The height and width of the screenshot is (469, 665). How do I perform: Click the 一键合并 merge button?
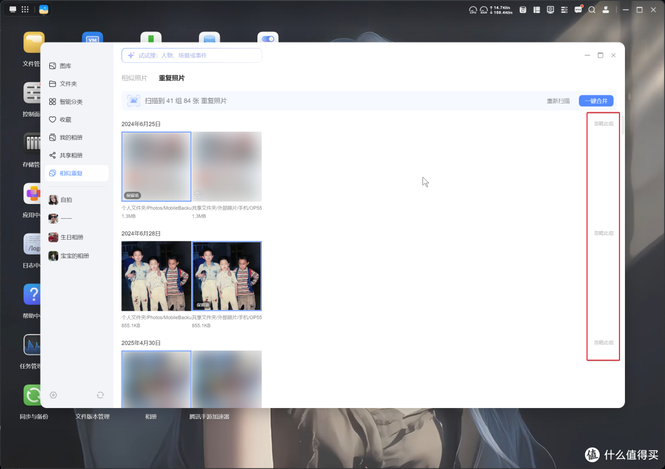click(596, 101)
